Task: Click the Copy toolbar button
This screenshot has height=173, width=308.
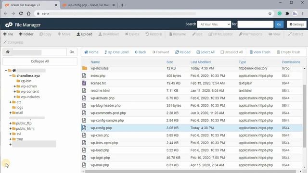Action: tap(45, 34)
